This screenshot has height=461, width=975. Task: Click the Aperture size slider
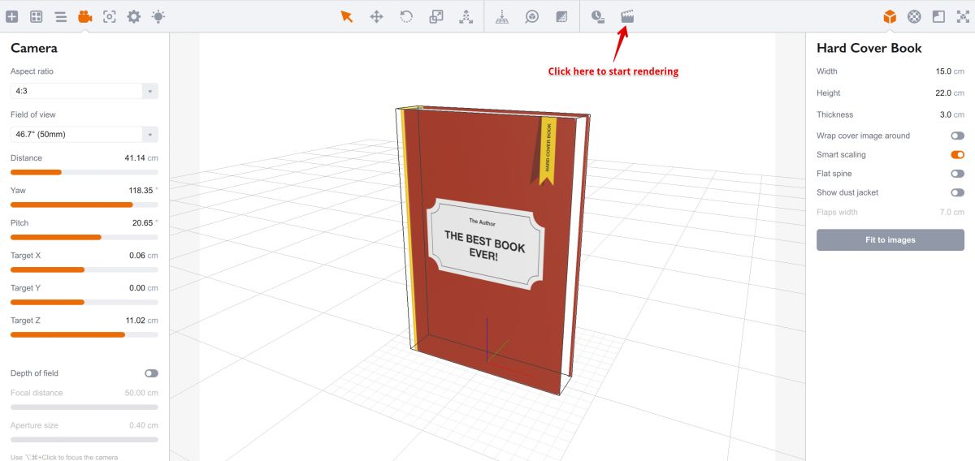(84, 439)
